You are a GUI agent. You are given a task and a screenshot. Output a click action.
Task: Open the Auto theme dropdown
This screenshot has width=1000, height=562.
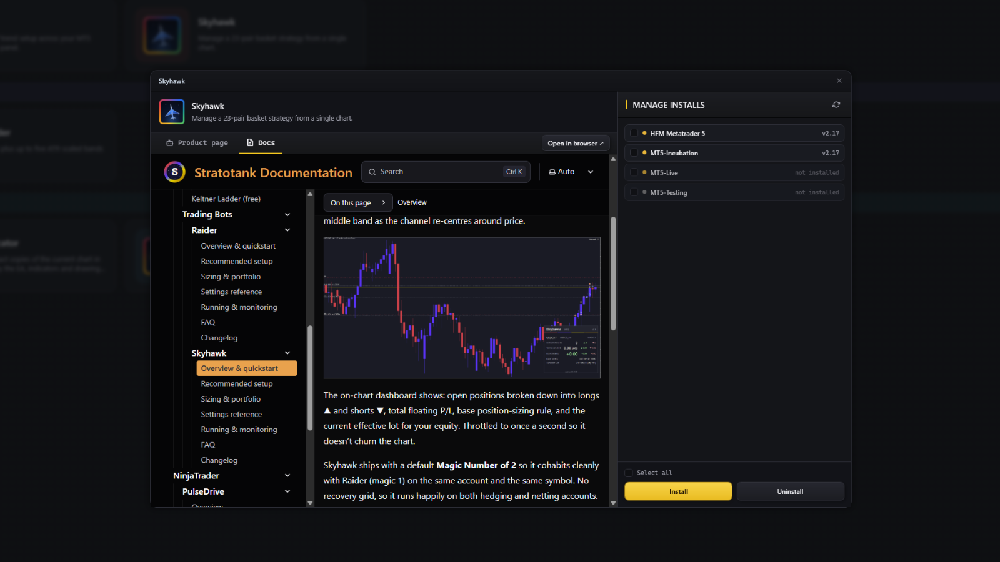click(571, 172)
